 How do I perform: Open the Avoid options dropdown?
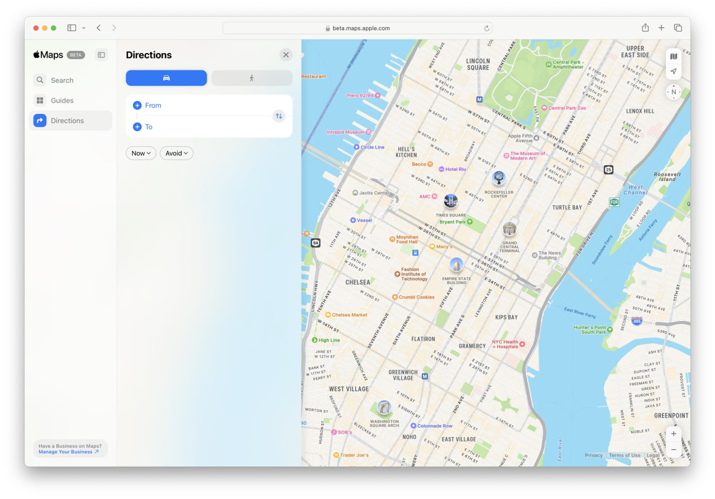point(177,153)
